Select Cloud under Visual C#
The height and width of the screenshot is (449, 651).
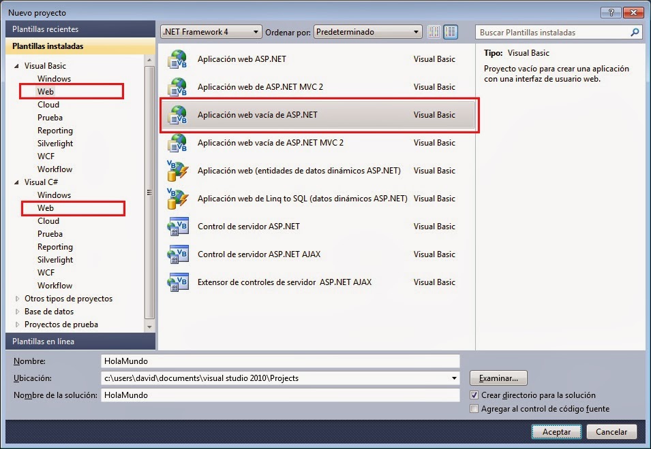point(48,221)
